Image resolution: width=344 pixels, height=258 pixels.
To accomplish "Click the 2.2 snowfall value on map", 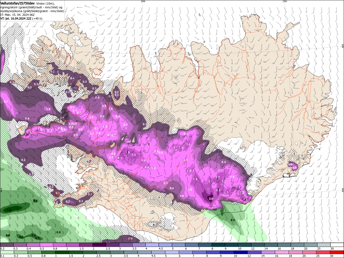I will [x=218, y=190].
